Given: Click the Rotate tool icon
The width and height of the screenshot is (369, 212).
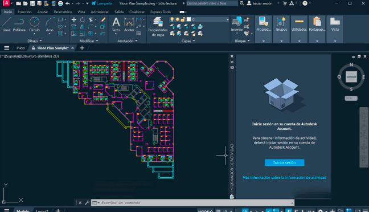Looking at the screenshot, I should click(x=82, y=19).
